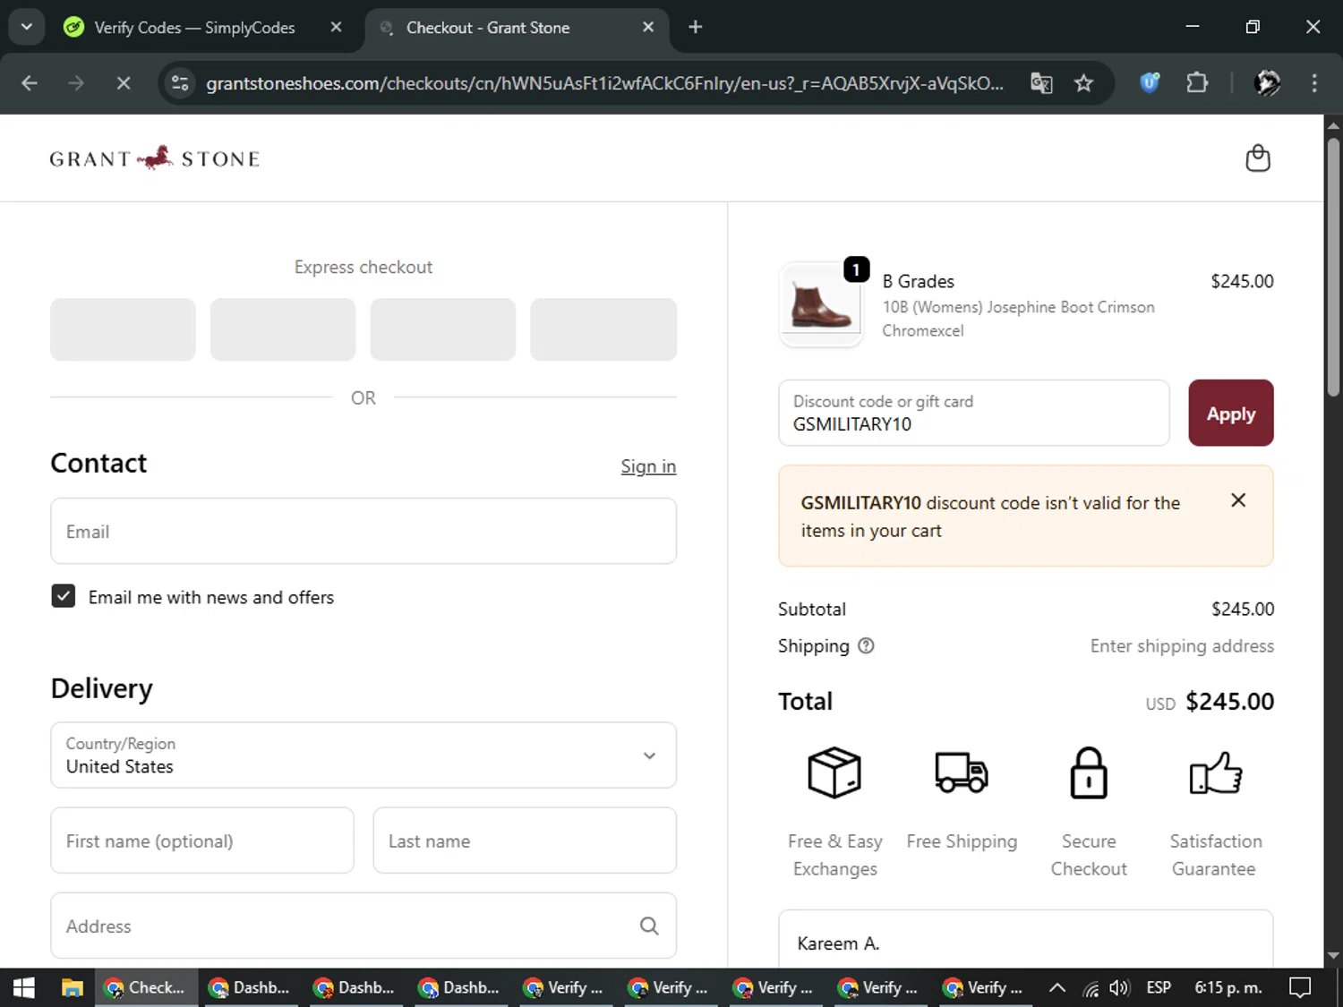Open the browser extensions puzzle icon
Viewport: 1343px width, 1007px height.
[x=1197, y=83]
